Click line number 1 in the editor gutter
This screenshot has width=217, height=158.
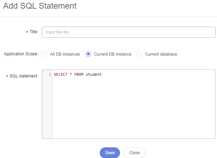50,74
